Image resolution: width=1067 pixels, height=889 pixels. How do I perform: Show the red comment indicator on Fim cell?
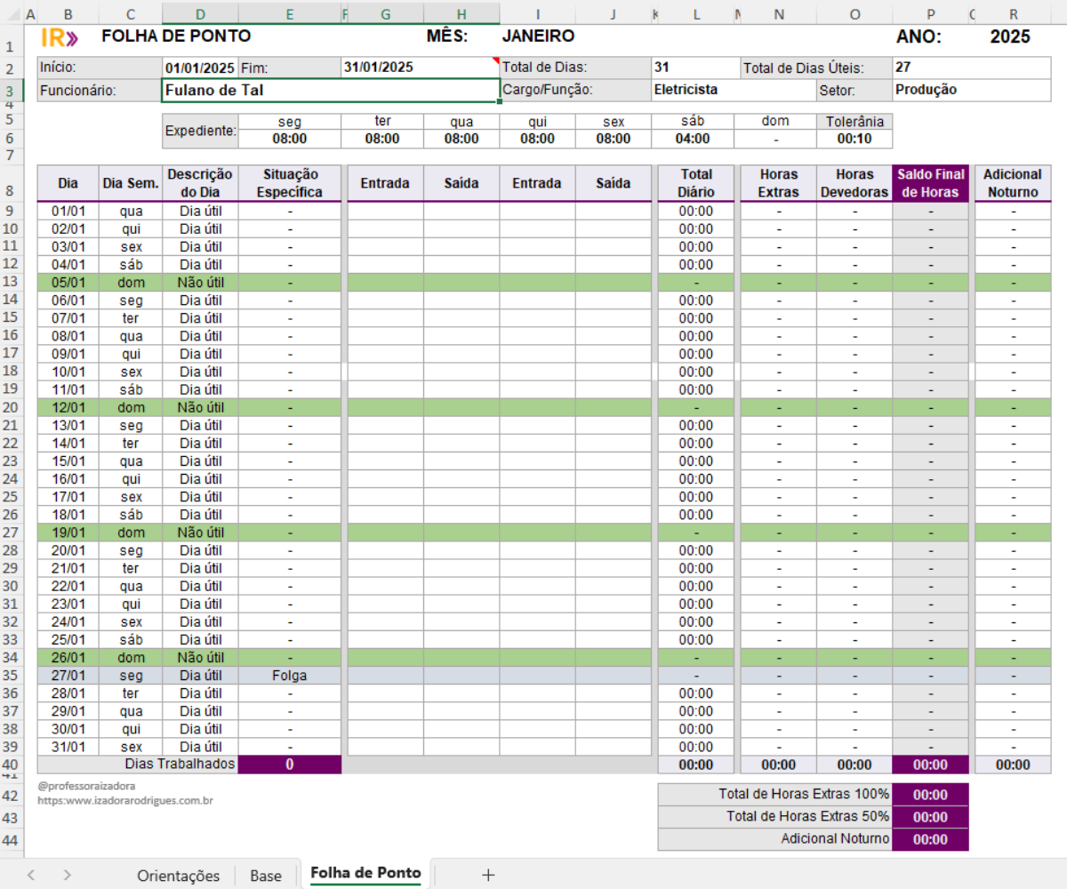tap(495, 60)
